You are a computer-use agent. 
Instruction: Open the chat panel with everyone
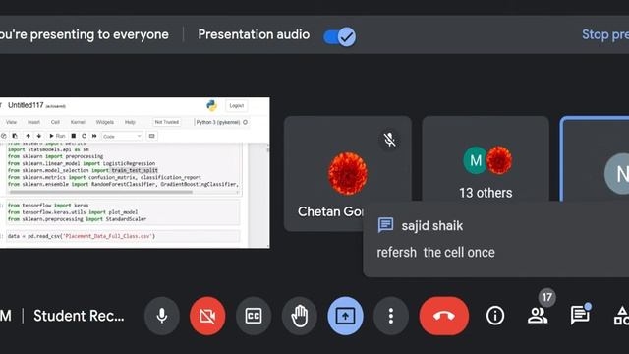(580, 316)
